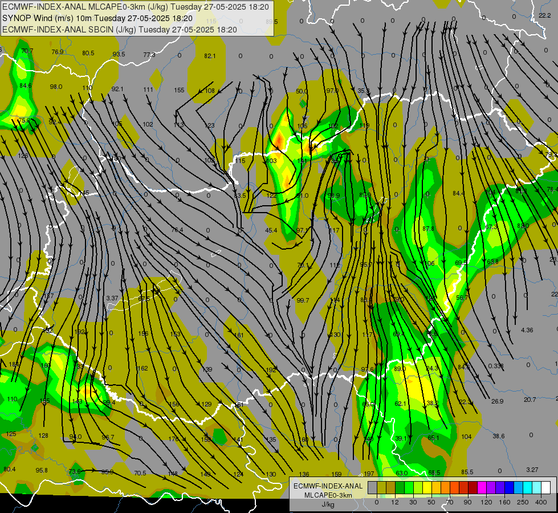Select the 30 tick label on the legend
This screenshot has height=513, width=558.
click(x=413, y=502)
